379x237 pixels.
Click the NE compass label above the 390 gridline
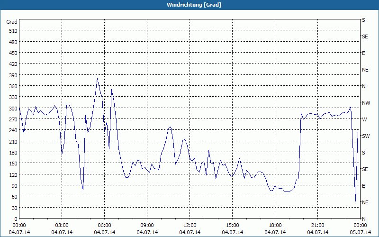point(365,70)
